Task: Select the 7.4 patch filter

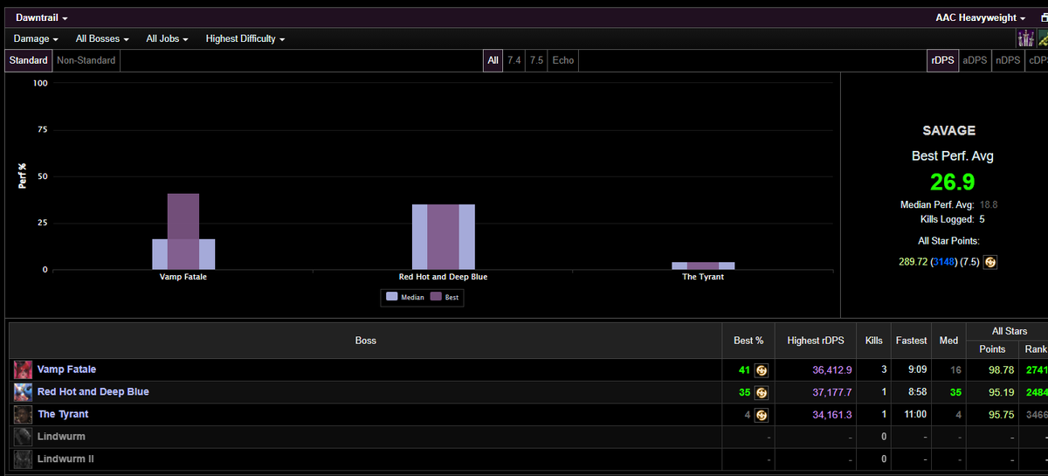Action: pos(514,60)
